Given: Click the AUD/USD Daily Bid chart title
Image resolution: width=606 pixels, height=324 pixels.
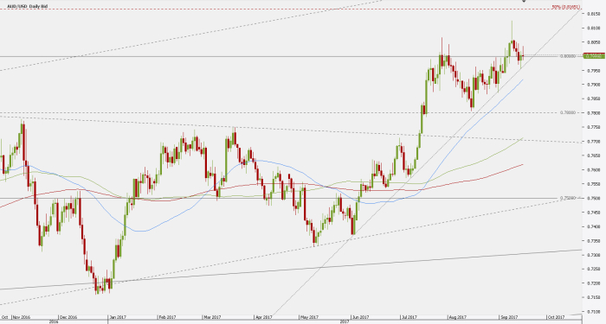Looking at the screenshot, I should pyautogui.click(x=28, y=7).
